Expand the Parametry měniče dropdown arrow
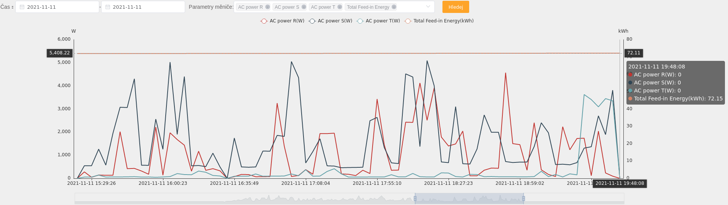Image resolution: width=728 pixels, height=205 pixels. (x=428, y=7)
